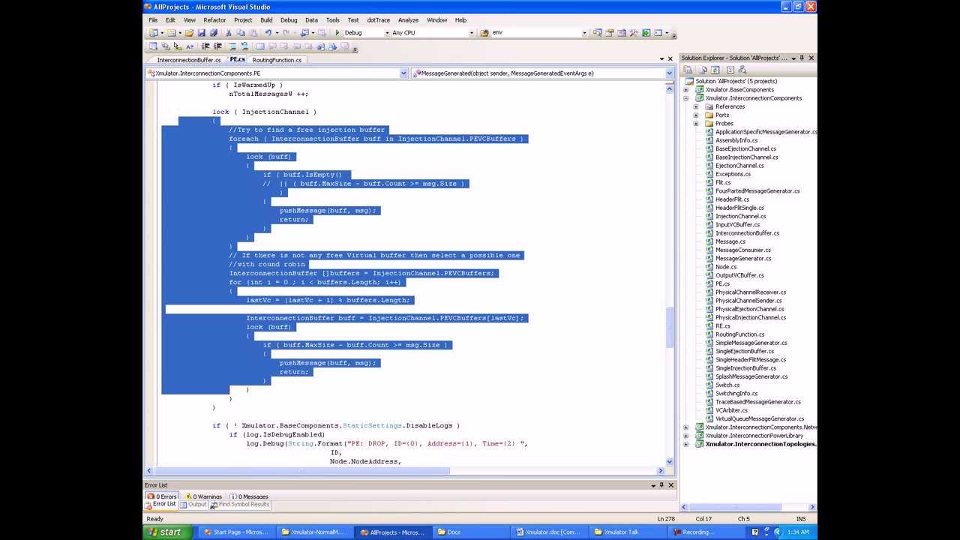Open the active files list dropdown arrow
Image resolution: width=960 pixels, height=540 pixels.
pyautogui.click(x=661, y=58)
